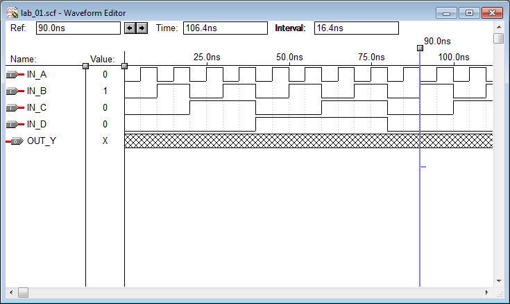Click the vertical scrollbar thumb
510x304 pixels.
pyautogui.click(x=499, y=38)
